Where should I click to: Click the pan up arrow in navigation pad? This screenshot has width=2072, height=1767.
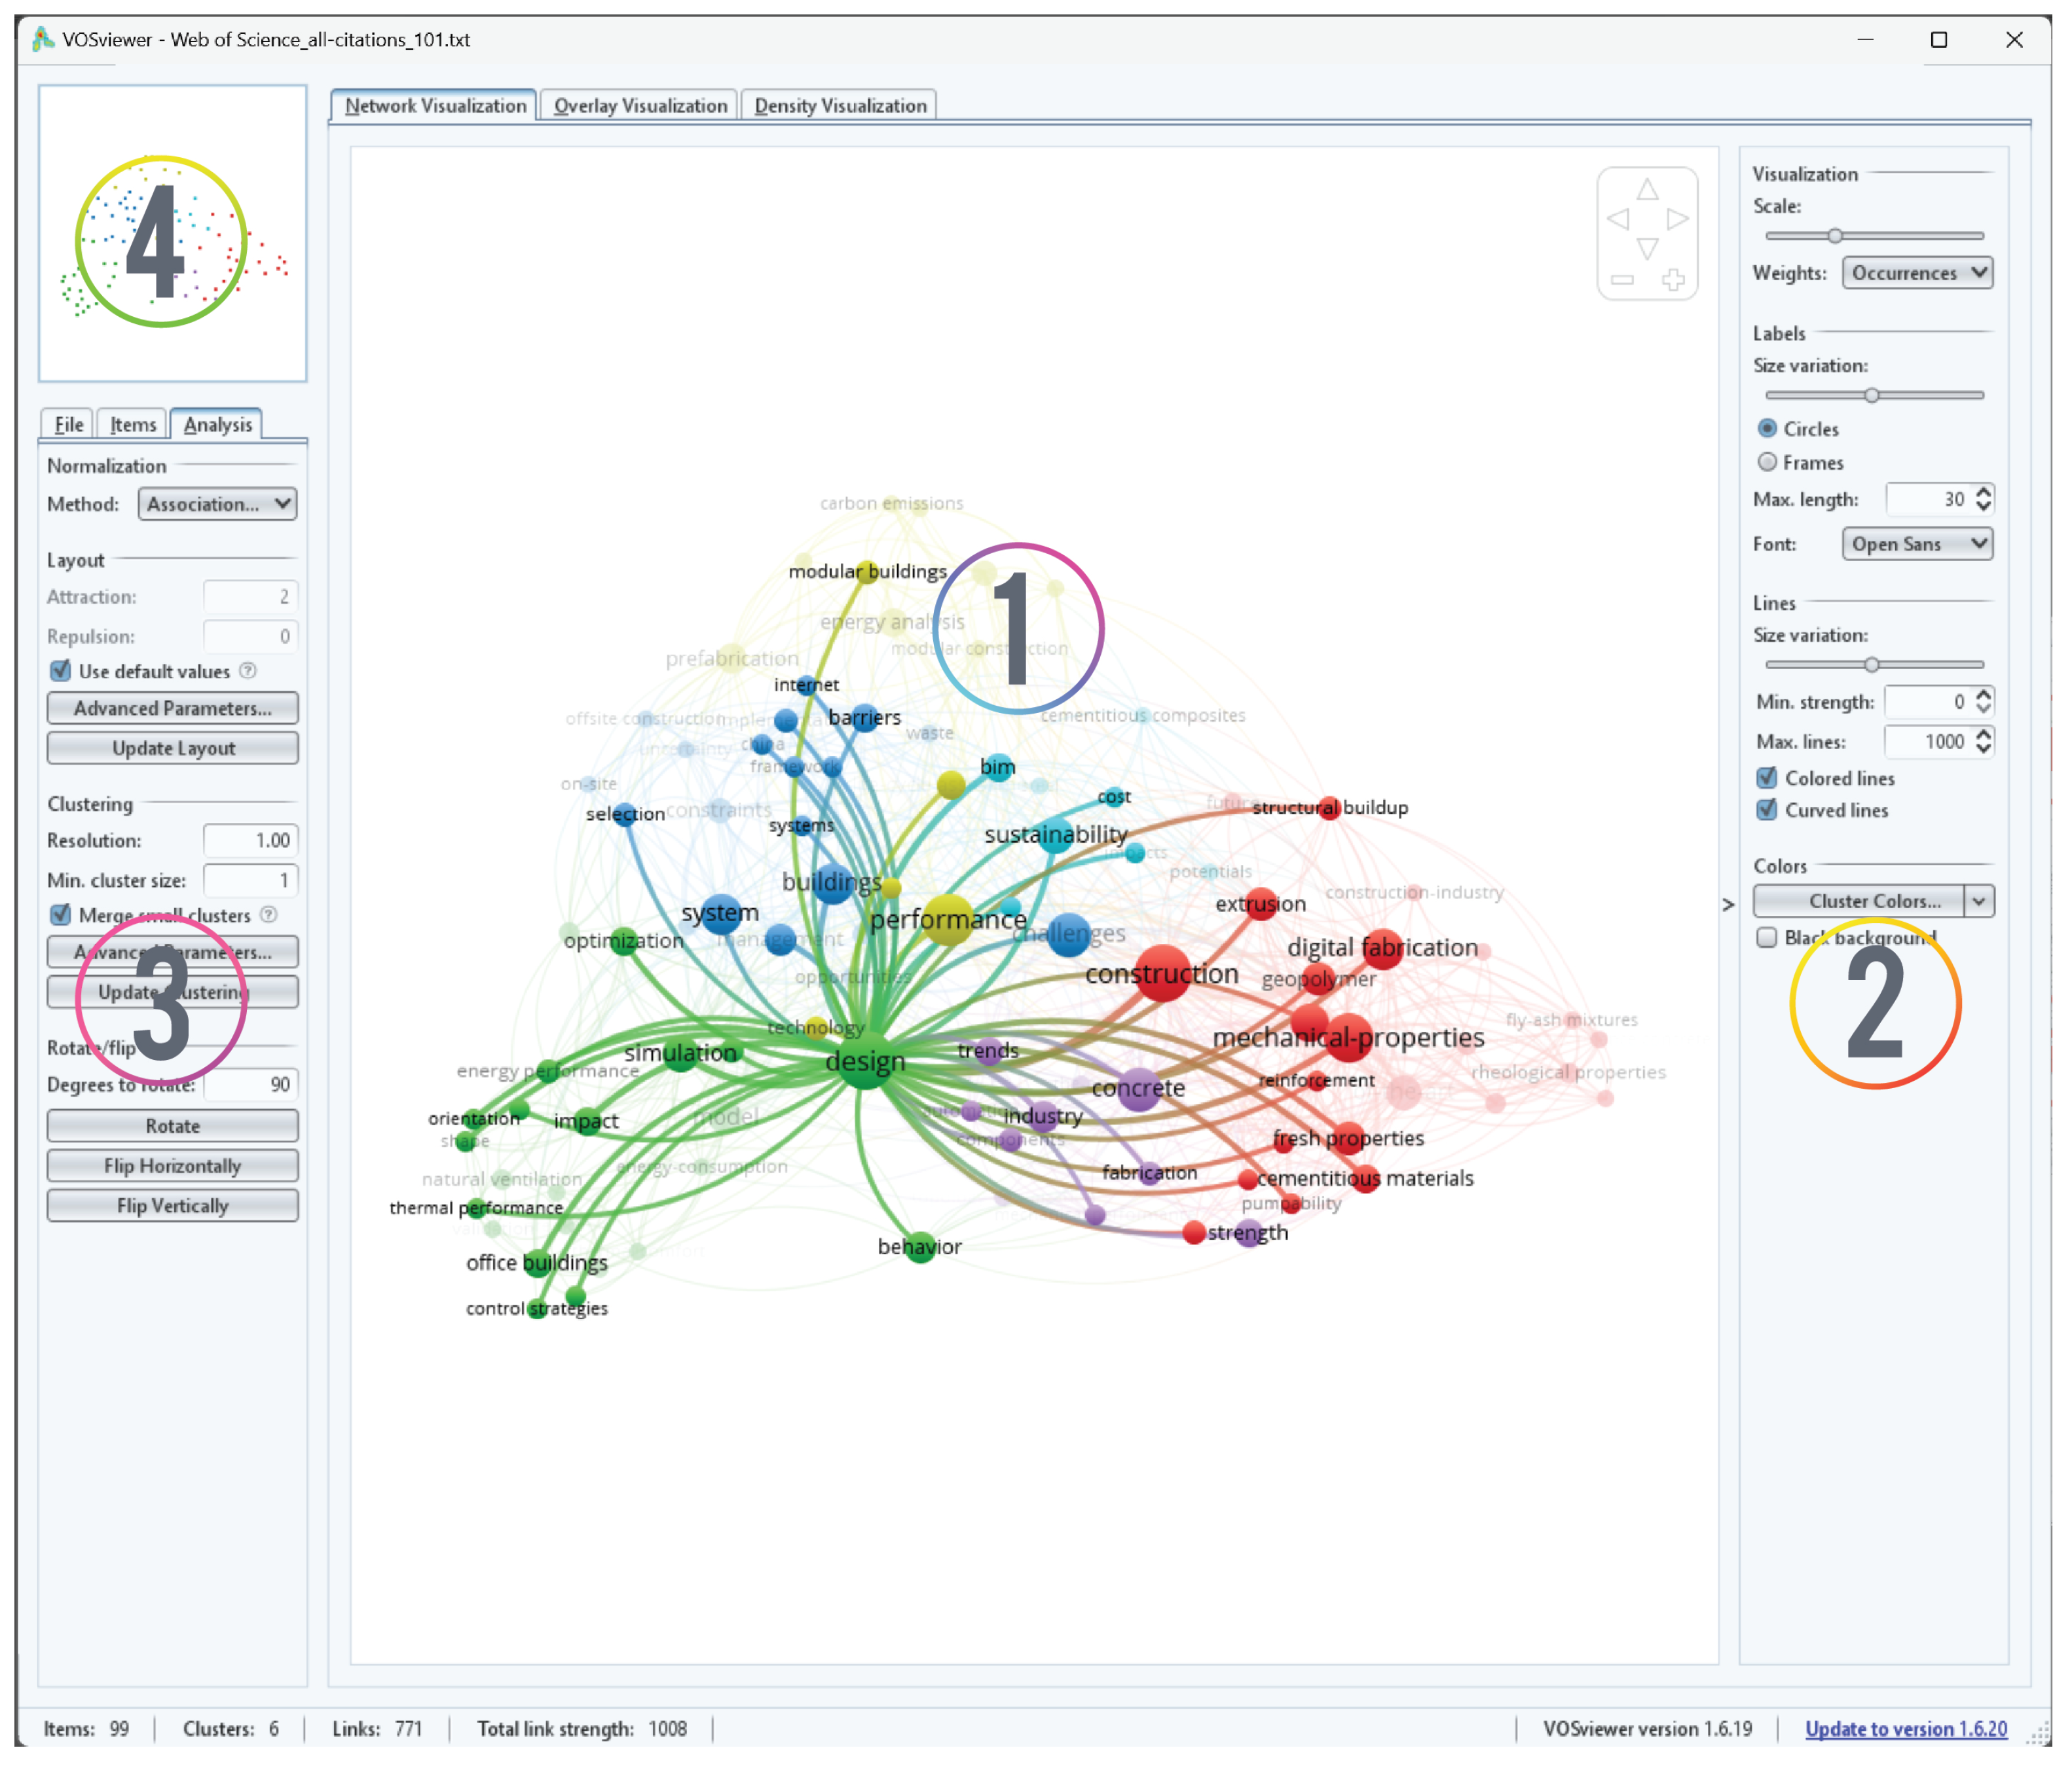(1647, 190)
